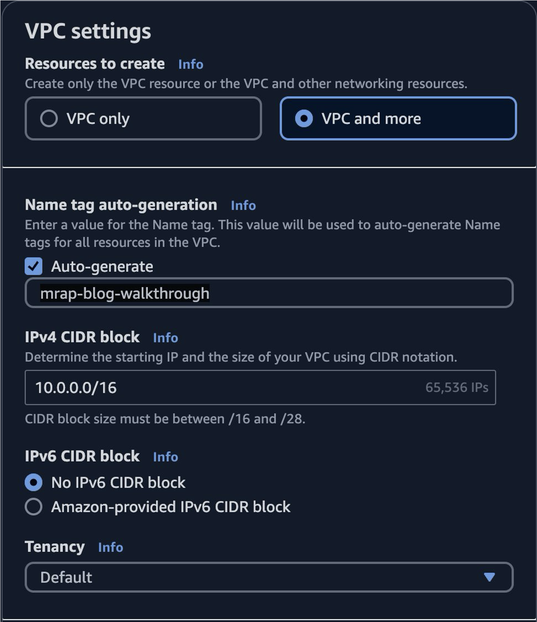This screenshot has width=537, height=622.
Task: Open Info next to Tenancy
Action: coord(111,547)
